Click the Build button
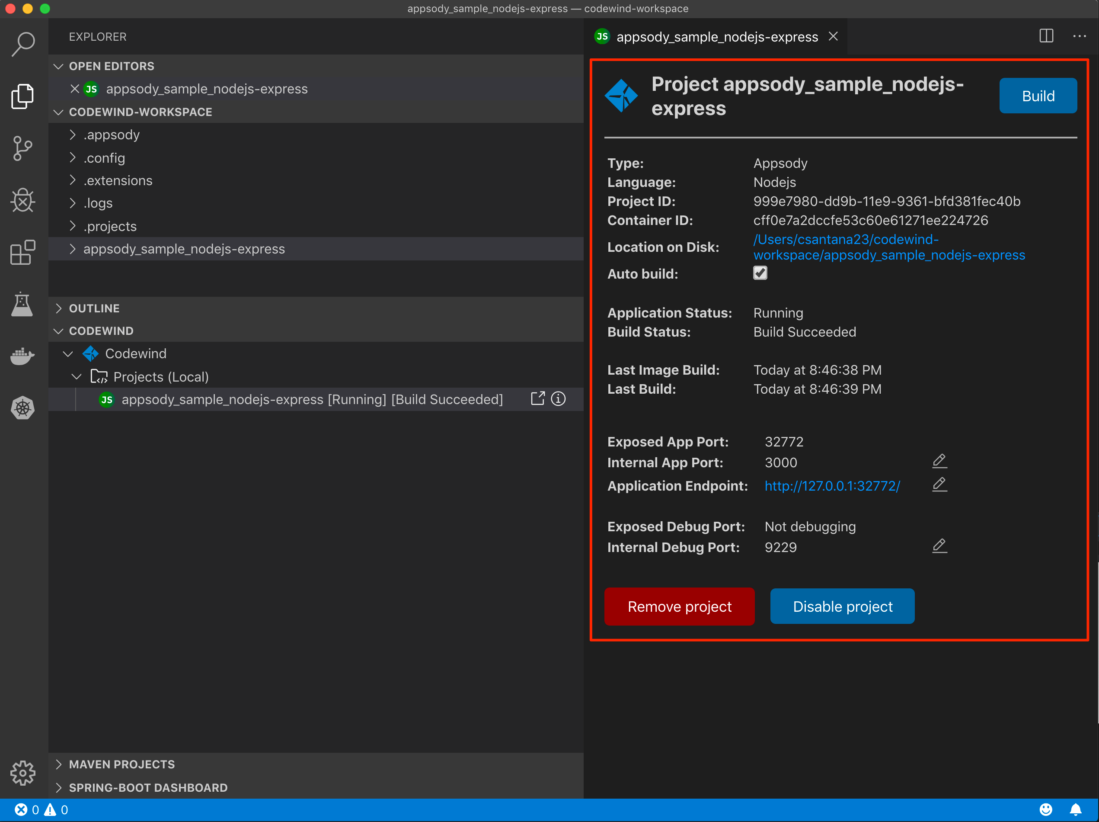This screenshot has width=1099, height=822. point(1038,96)
